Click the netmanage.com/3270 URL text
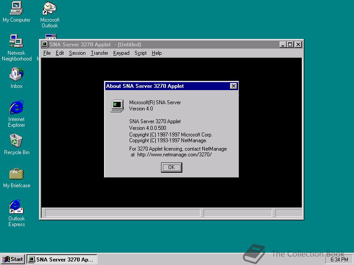 [x=174, y=155]
